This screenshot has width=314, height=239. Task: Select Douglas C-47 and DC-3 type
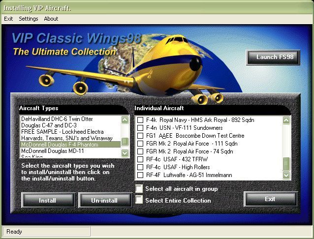[x=70, y=125]
